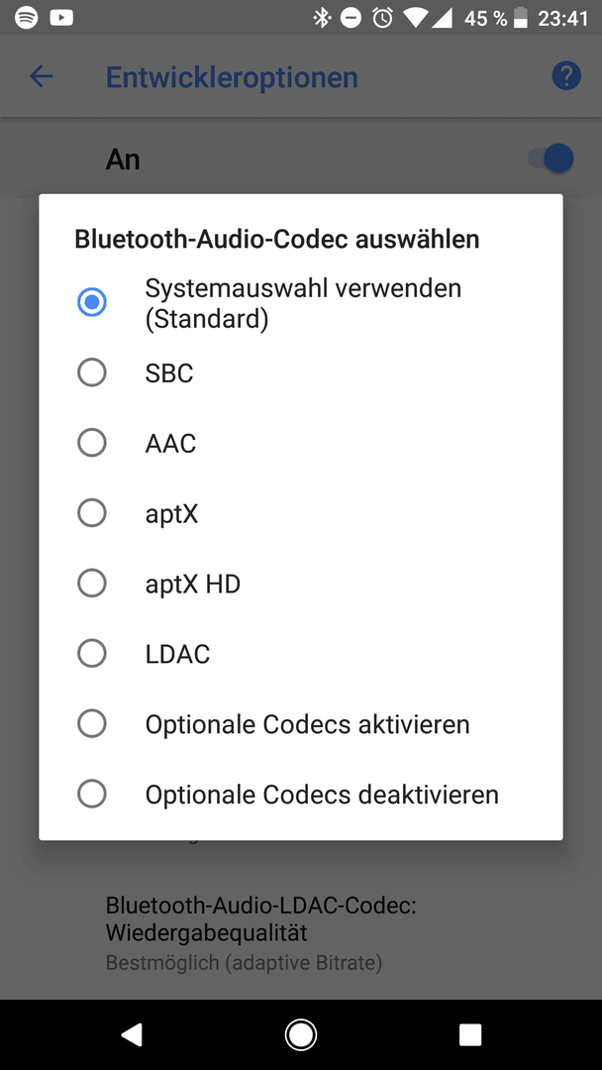Select Optionale Codecs deaktivieren option
The width and height of the screenshot is (602, 1070).
(x=301, y=794)
